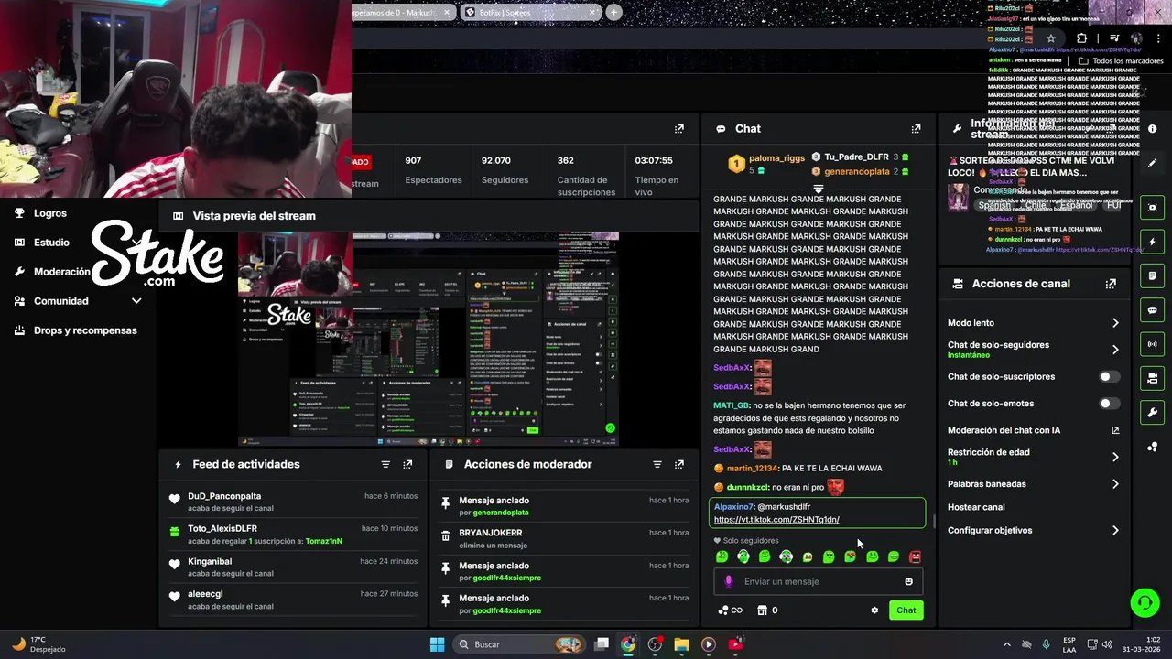Toggle Chat de solo-emotes switch

coord(1109,404)
